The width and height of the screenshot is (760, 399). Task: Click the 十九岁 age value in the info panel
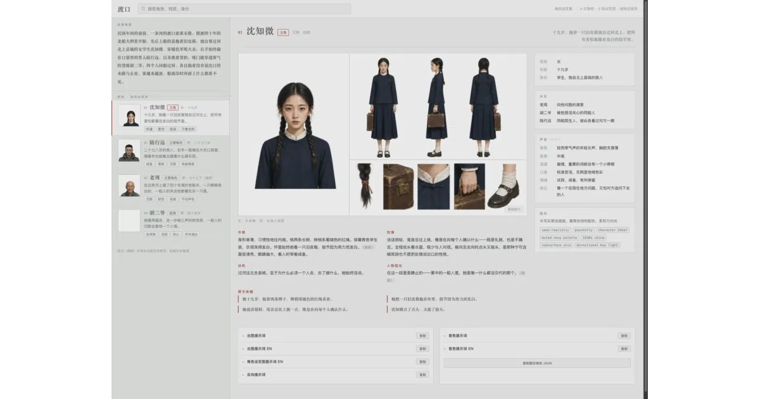click(x=562, y=70)
